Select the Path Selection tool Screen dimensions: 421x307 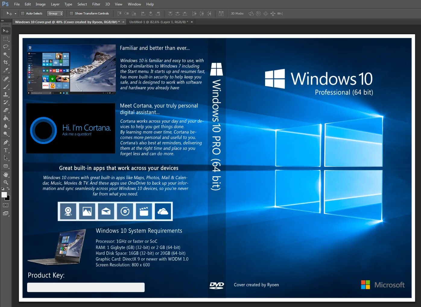[x=6, y=158]
